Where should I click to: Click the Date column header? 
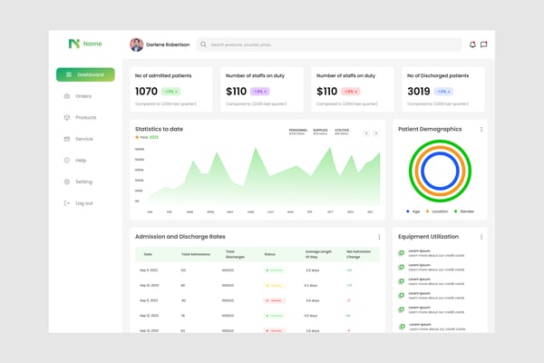click(x=148, y=254)
